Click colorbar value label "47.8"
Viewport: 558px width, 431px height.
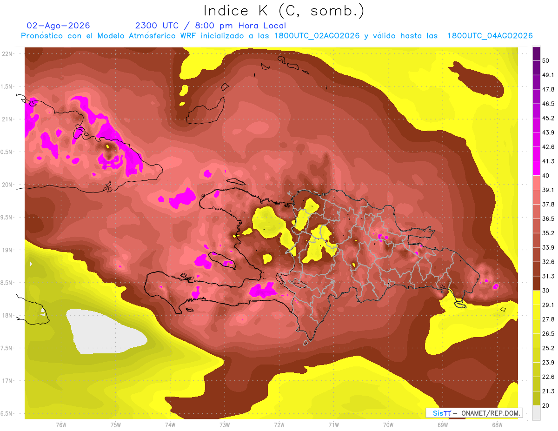click(548, 90)
